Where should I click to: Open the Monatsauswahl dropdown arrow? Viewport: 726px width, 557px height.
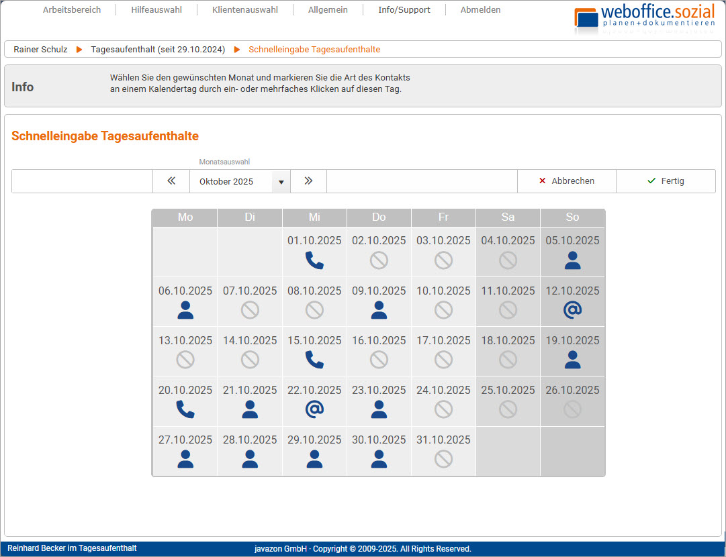[x=281, y=182]
